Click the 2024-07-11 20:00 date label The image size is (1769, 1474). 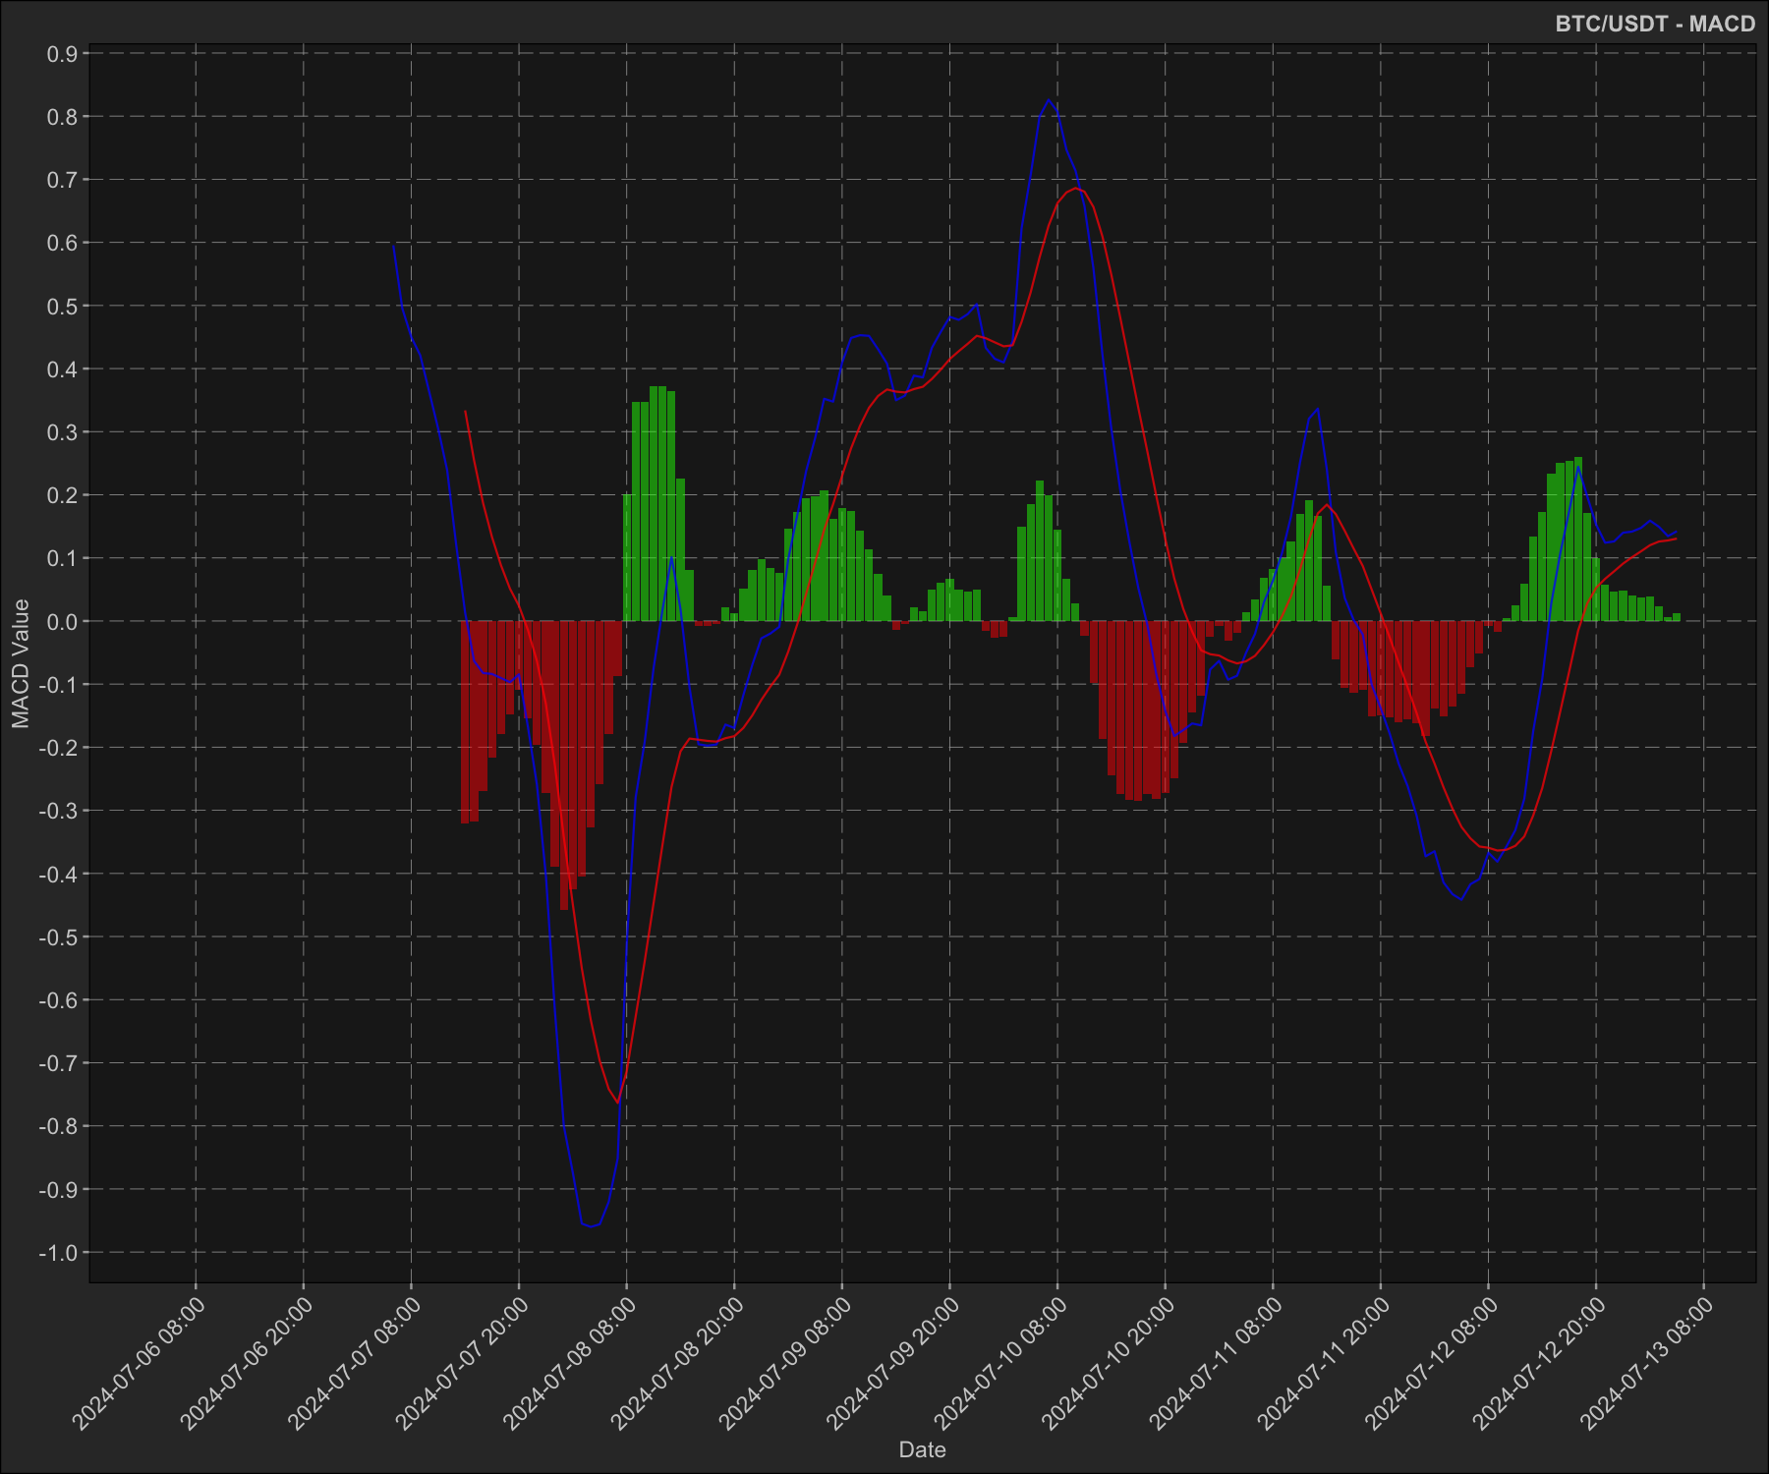[1324, 1364]
